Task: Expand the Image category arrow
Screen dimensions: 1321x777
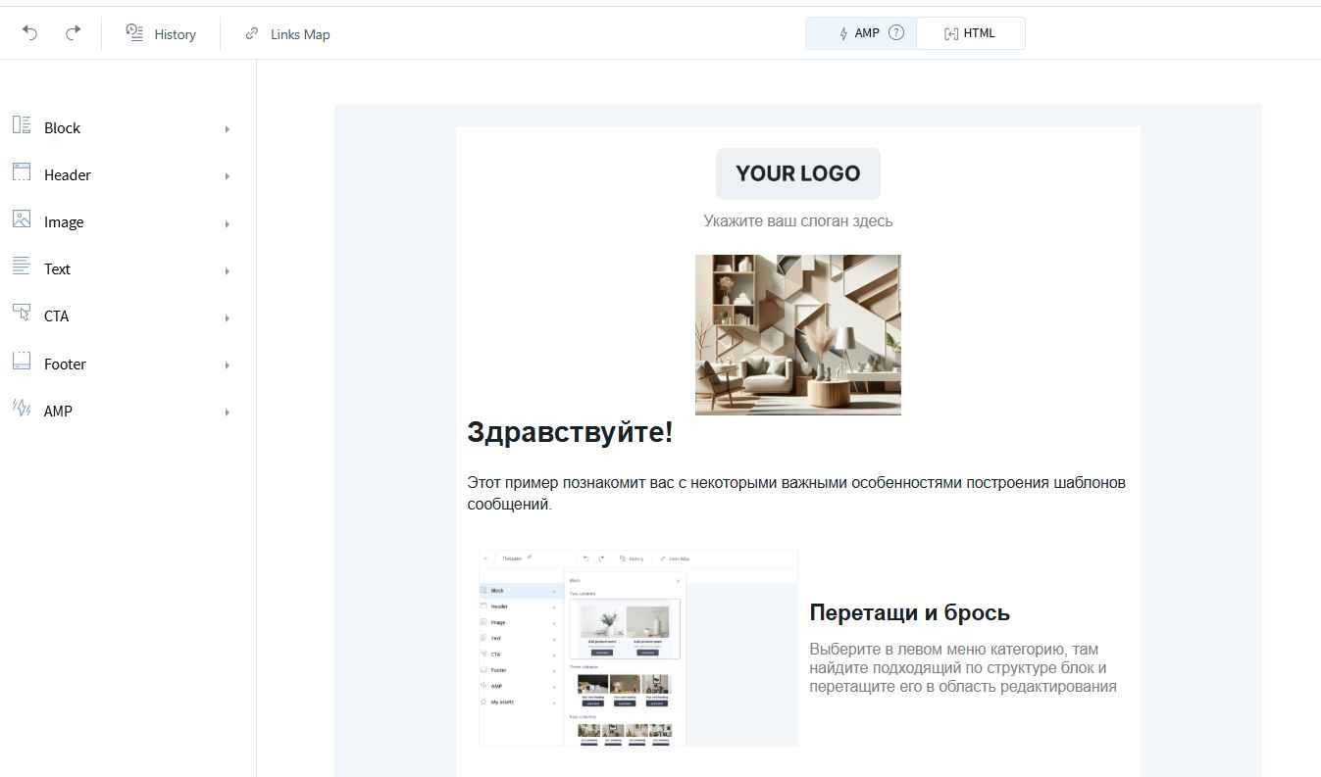Action: click(x=228, y=223)
